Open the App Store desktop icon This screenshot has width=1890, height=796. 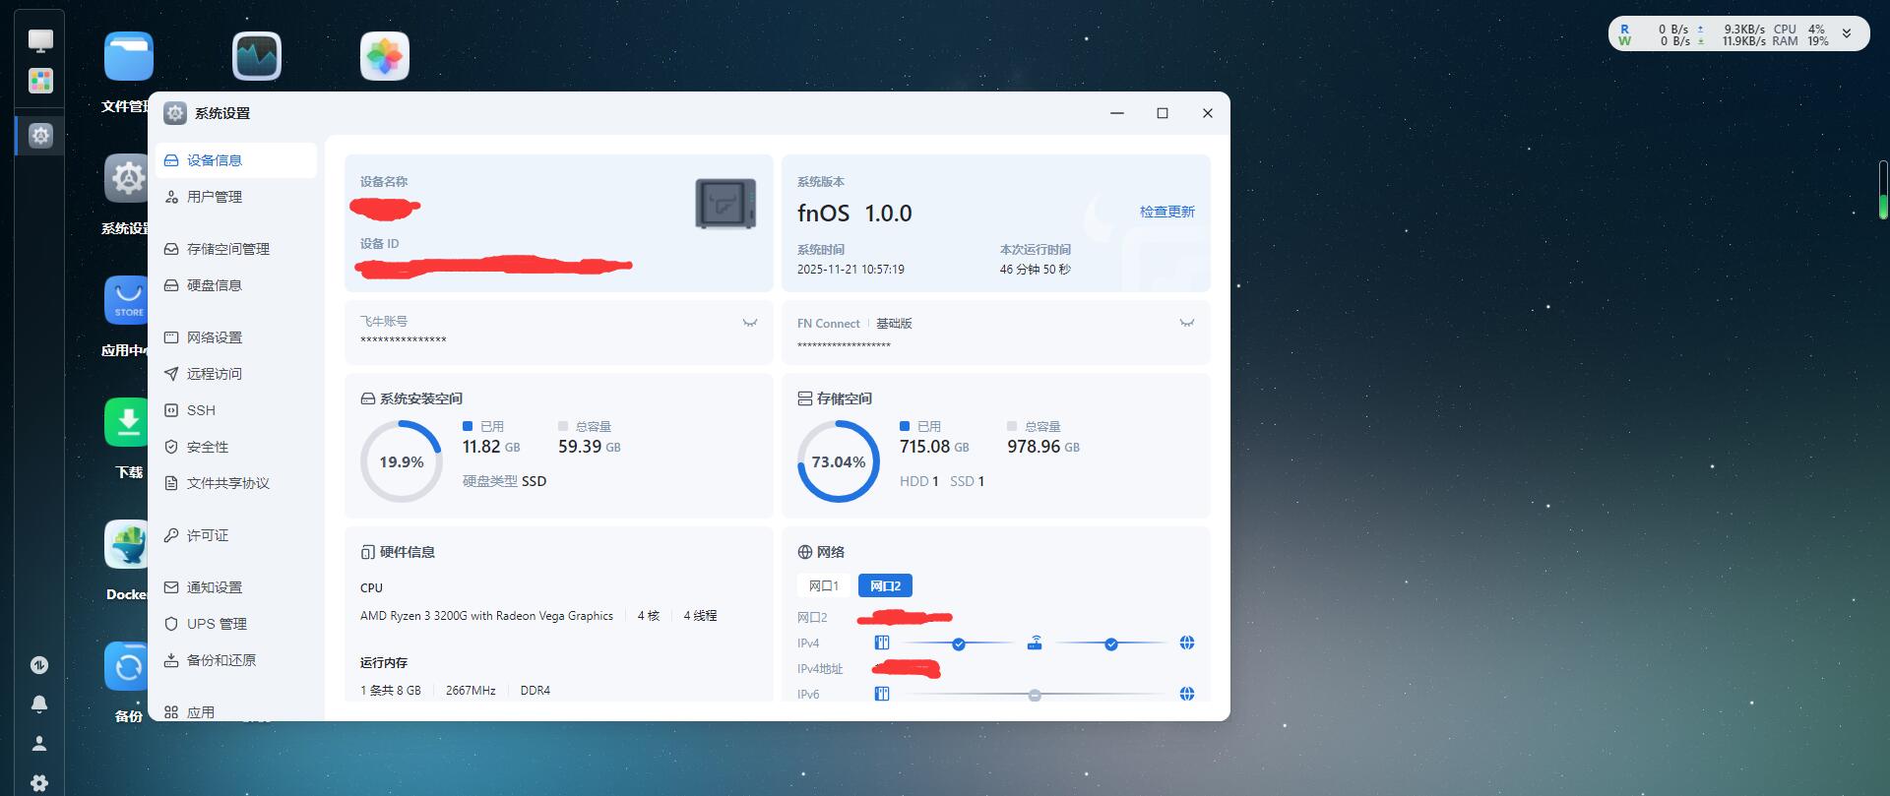point(127,300)
